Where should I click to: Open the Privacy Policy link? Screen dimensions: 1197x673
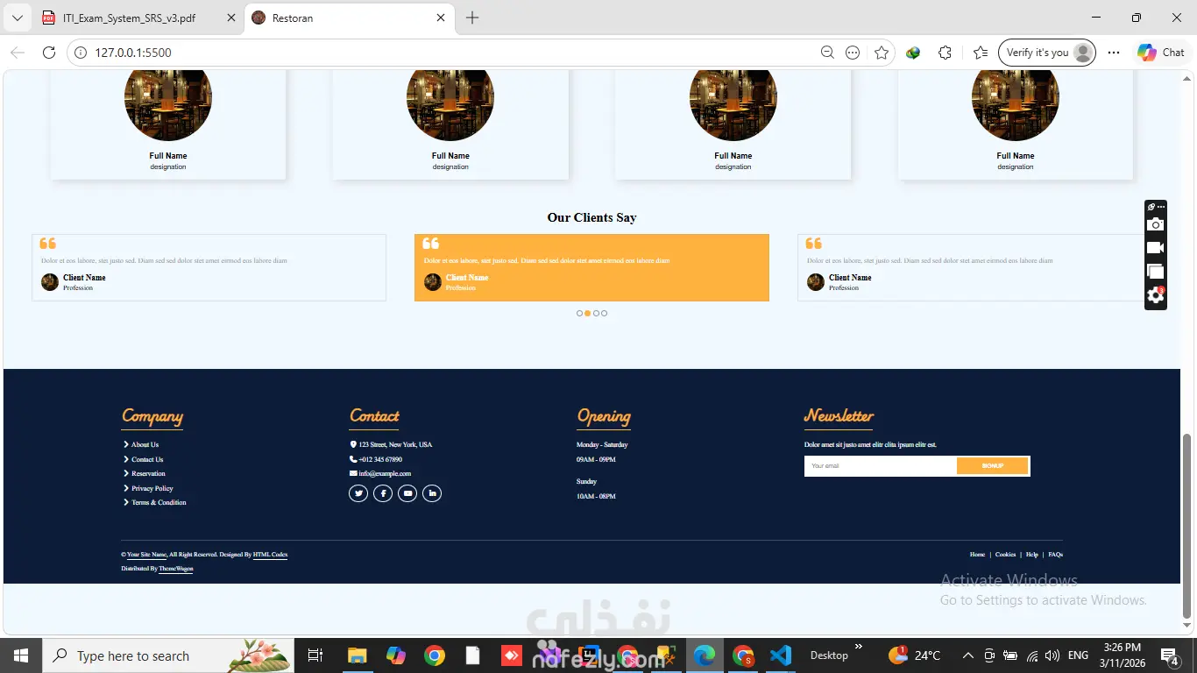[152, 488]
